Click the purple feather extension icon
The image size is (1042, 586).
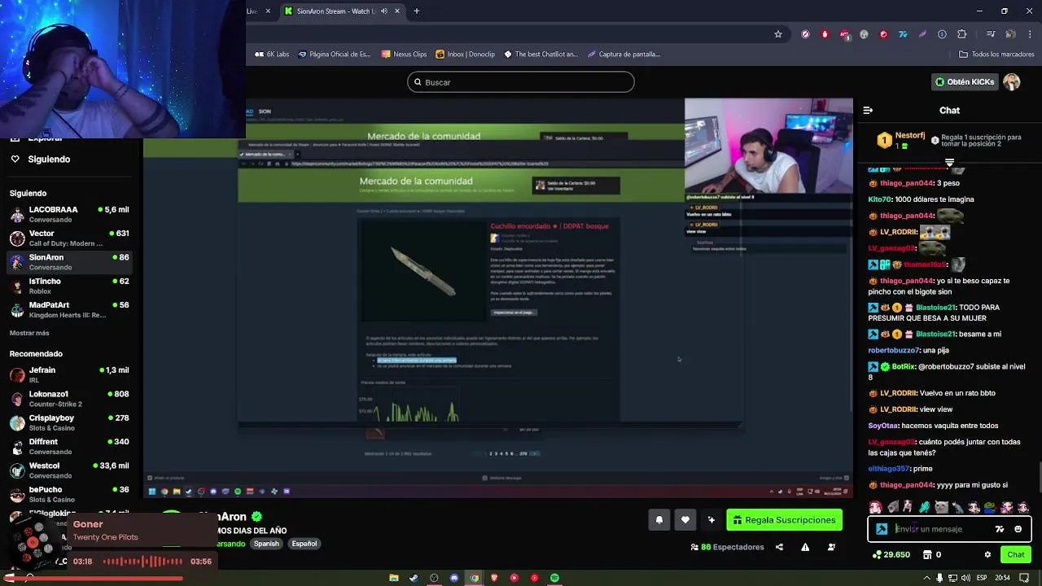point(922,34)
